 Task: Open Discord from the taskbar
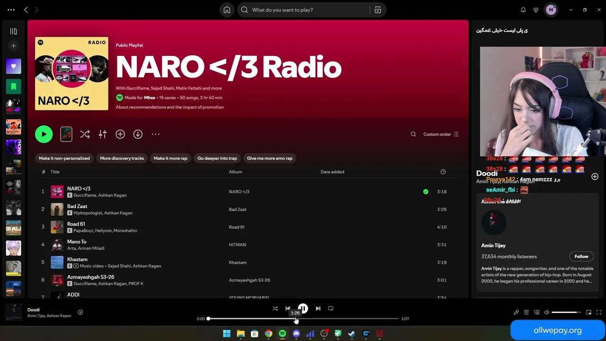coord(296,334)
